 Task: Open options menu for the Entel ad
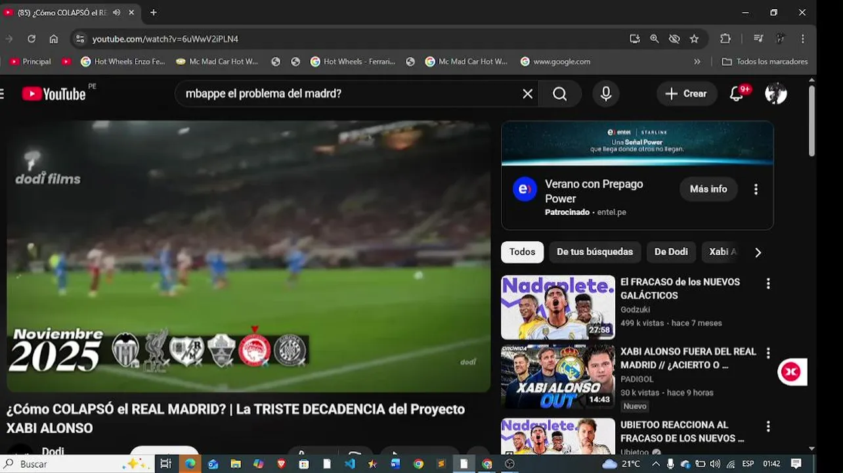coord(756,189)
